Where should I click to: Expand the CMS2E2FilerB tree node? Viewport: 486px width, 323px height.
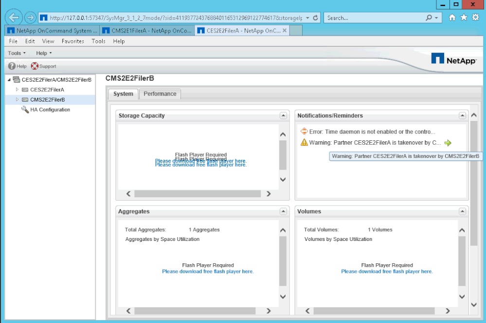pyautogui.click(x=17, y=99)
